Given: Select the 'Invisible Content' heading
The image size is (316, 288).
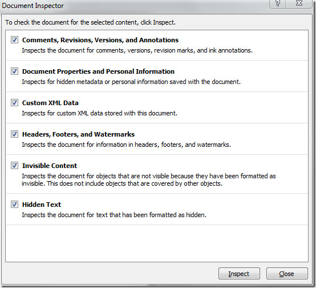Looking at the screenshot, I should 50,166.
